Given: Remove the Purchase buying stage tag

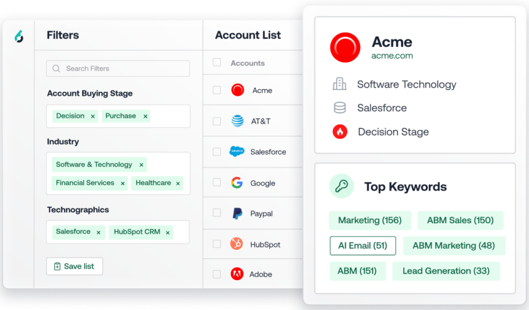Looking at the screenshot, I should [x=145, y=116].
